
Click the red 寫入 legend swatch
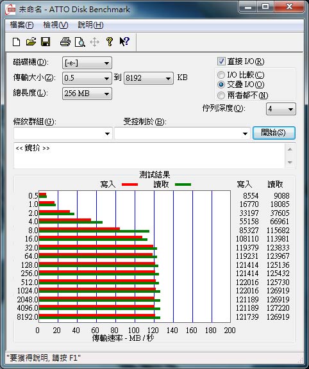pos(129,184)
